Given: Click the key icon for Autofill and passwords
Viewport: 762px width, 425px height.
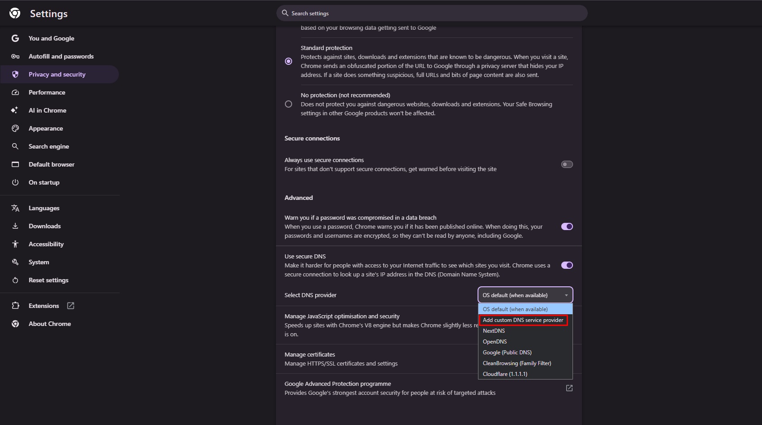Looking at the screenshot, I should pyautogui.click(x=15, y=56).
